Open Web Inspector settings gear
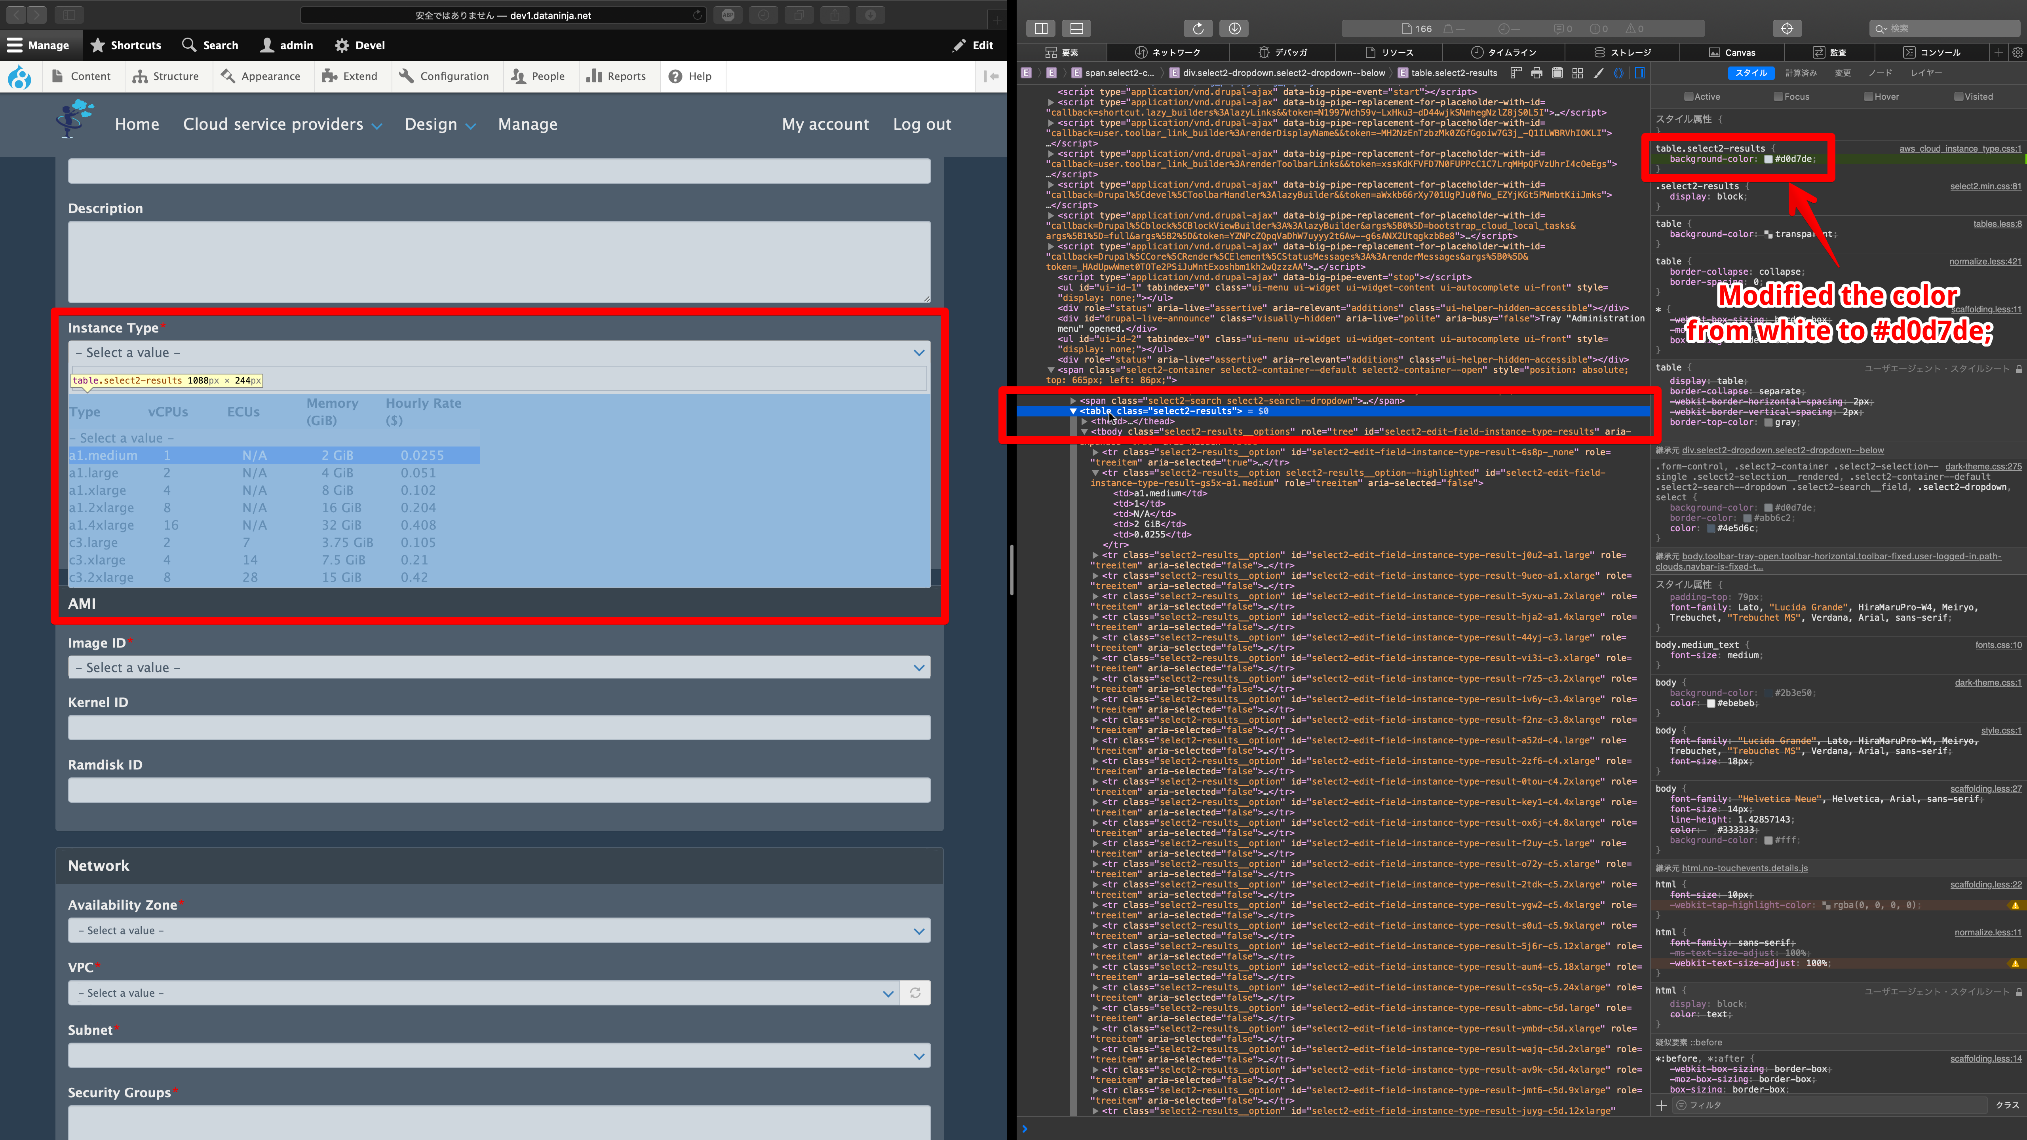The width and height of the screenshot is (2027, 1140). pyautogui.click(x=2017, y=52)
